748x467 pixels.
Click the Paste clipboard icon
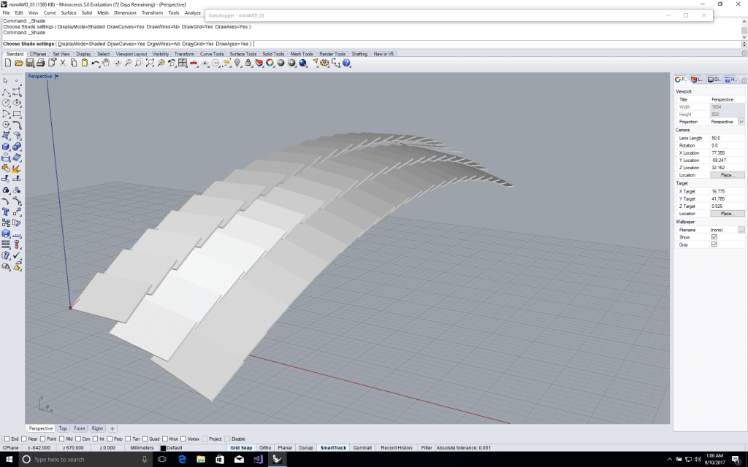[x=85, y=63]
